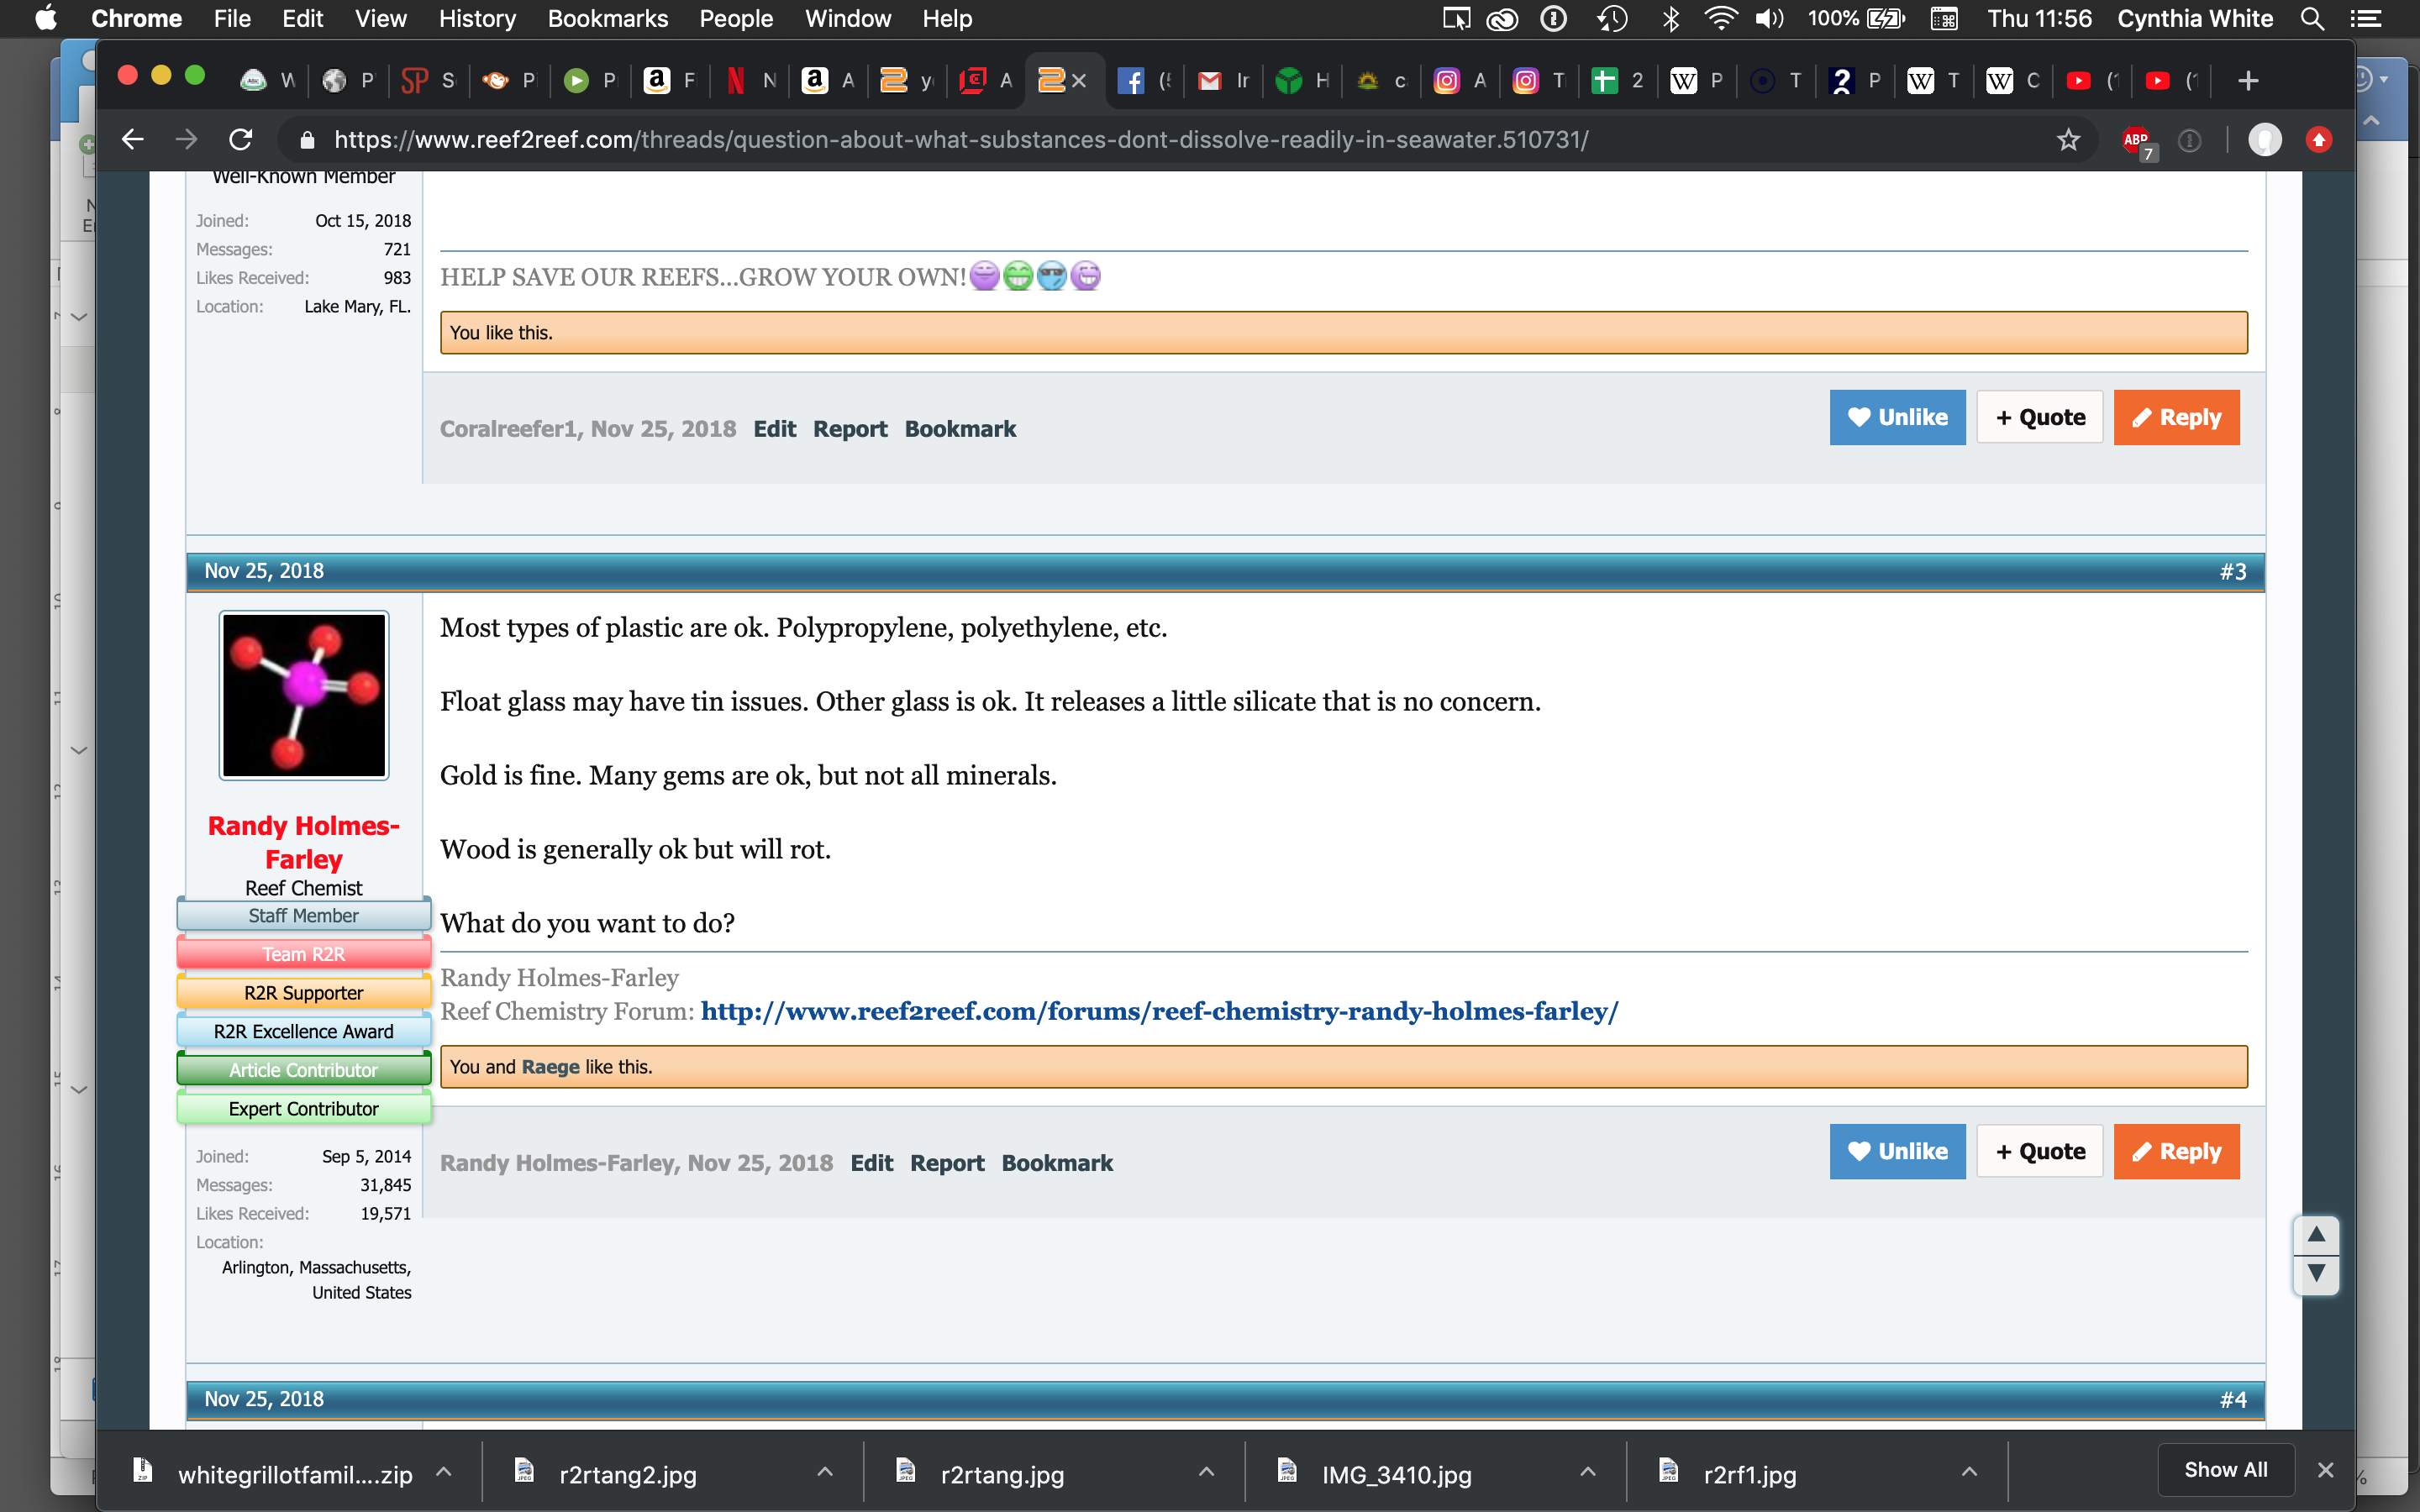Report Coralreefer1's post
This screenshot has height=1512, width=2420.
click(x=850, y=429)
